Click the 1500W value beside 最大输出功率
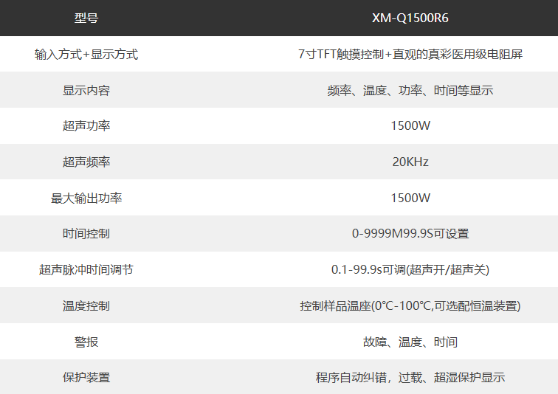The width and height of the screenshot is (558, 394). [x=410, y=198]
